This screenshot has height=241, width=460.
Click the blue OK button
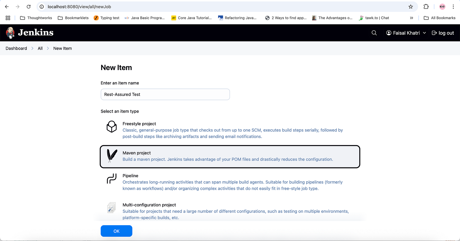pyautogui.click(x=116, y=231)
